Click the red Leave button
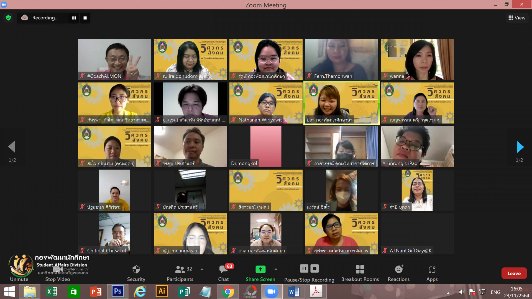The height and width of the screenshot is (299, 532). click(514, 273)
